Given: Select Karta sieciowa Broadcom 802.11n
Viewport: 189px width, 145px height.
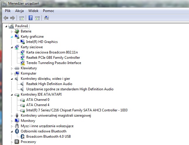Looking at the screenshot, I should [52, 52].
